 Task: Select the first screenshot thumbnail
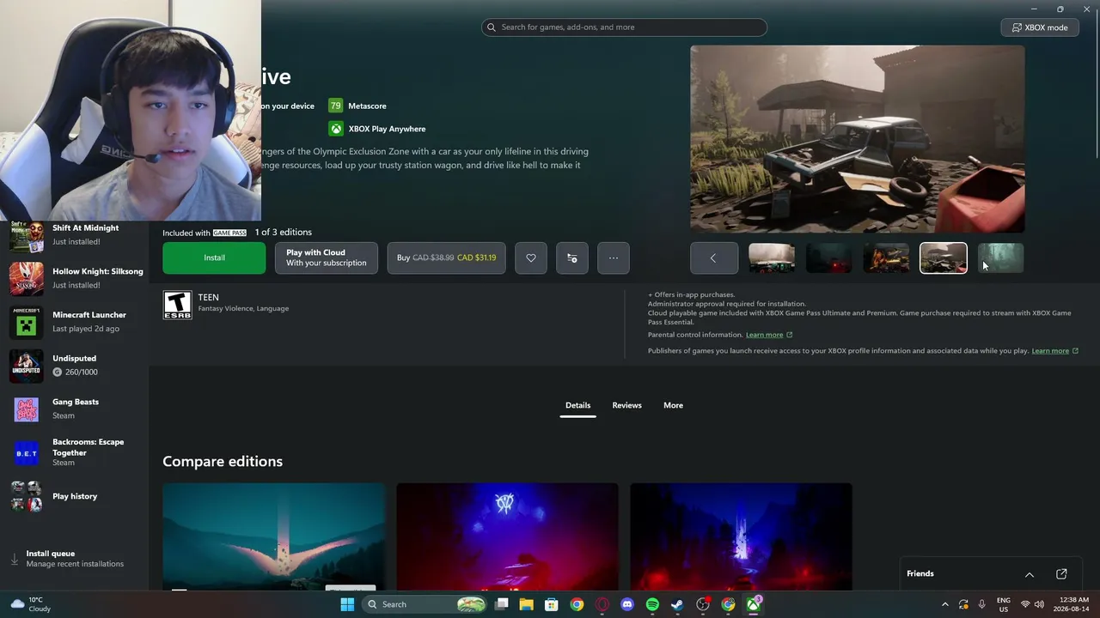(x=772, y=258)
